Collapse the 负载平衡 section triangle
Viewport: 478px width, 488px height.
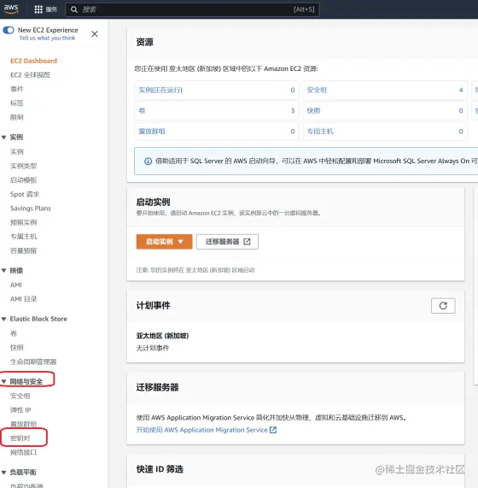4,473
